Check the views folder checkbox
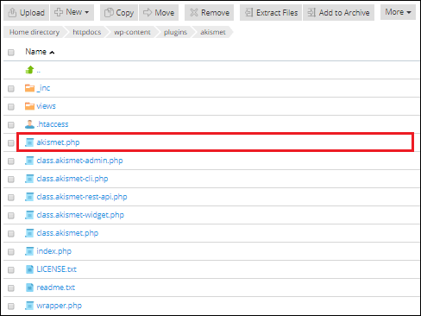The height and width of the screenshot is (316, 421). (11, 107)
